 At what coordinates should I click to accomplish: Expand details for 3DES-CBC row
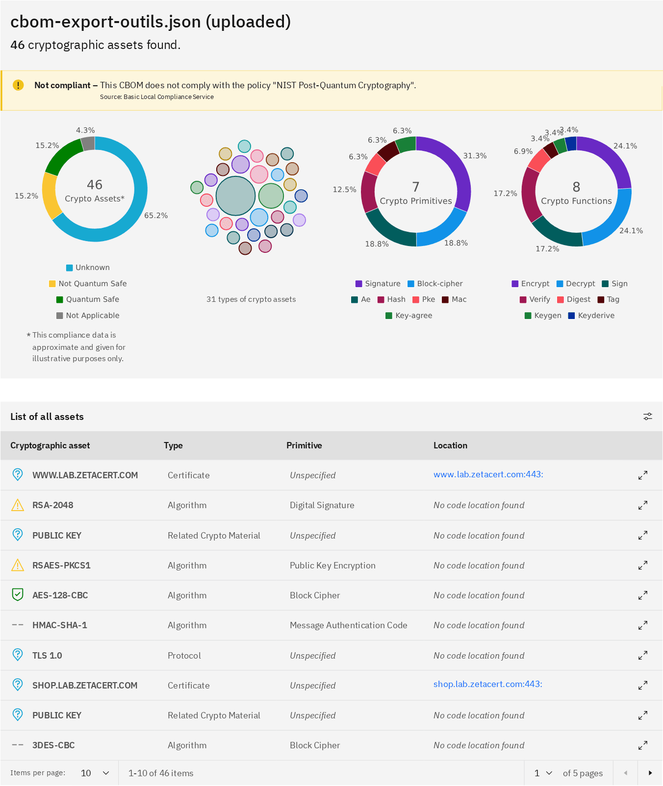click(643, 745)
